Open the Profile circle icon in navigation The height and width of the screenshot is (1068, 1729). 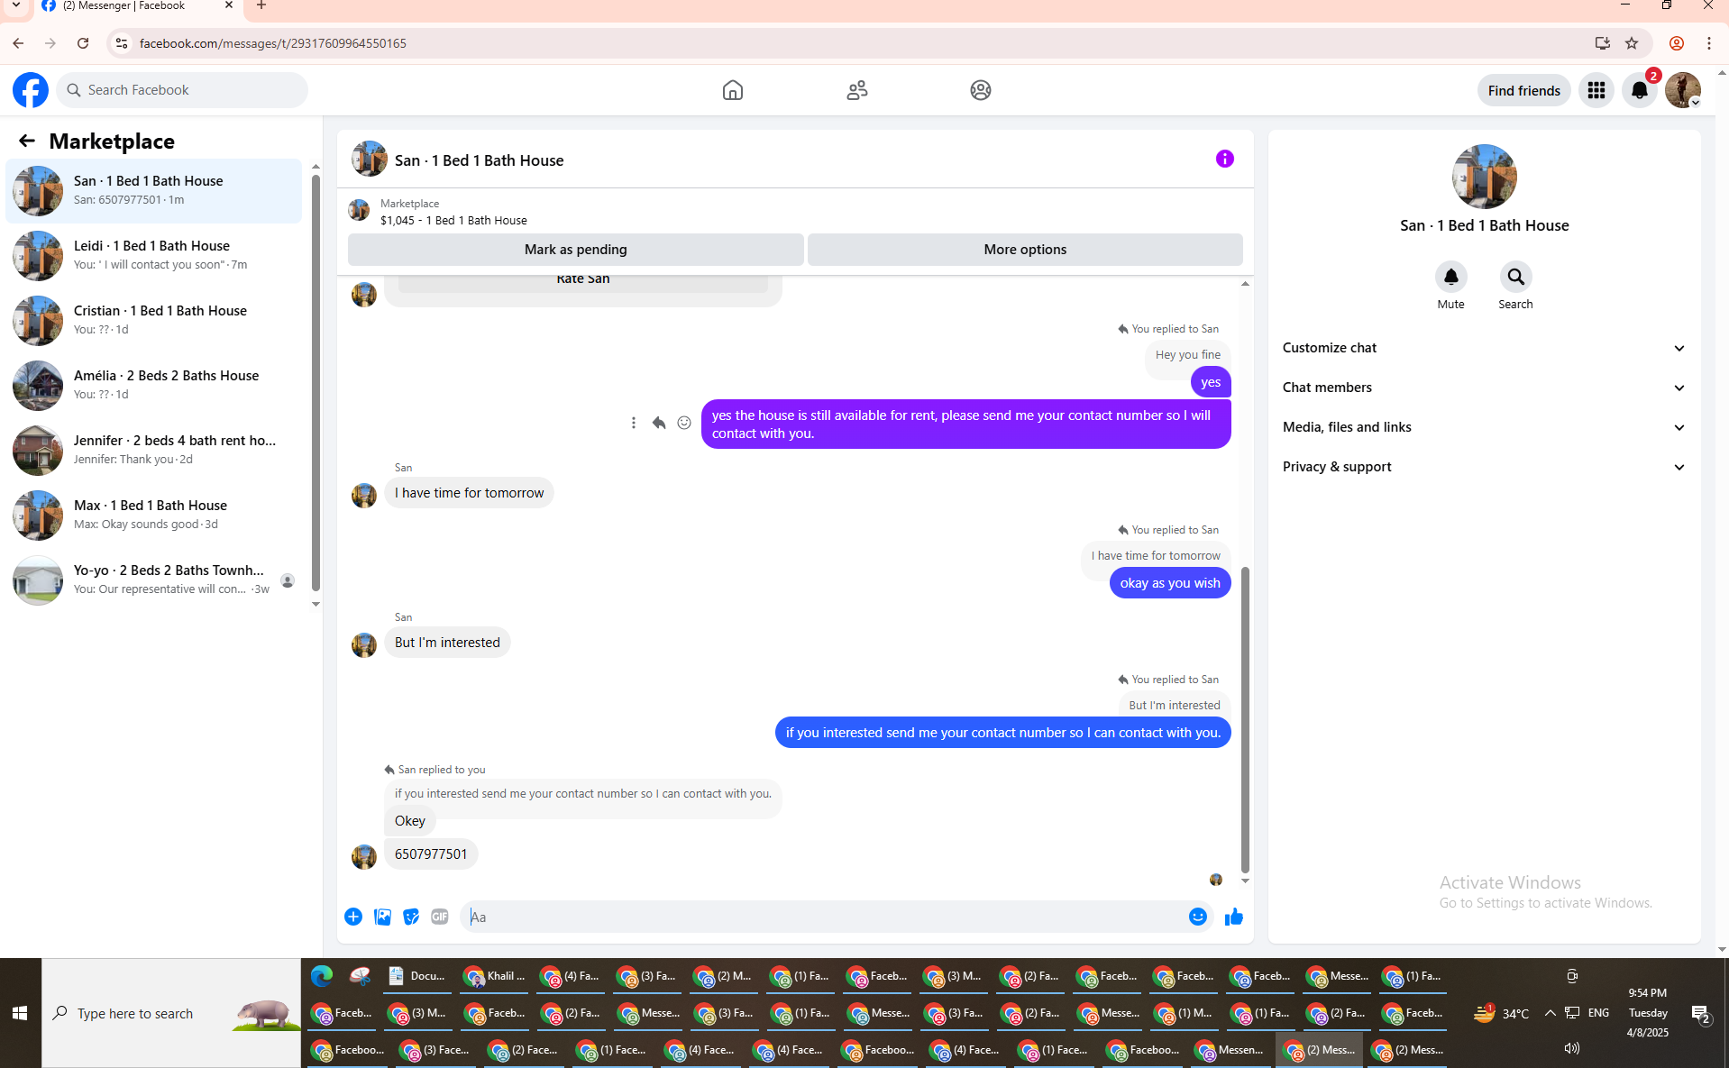point(981,90)
